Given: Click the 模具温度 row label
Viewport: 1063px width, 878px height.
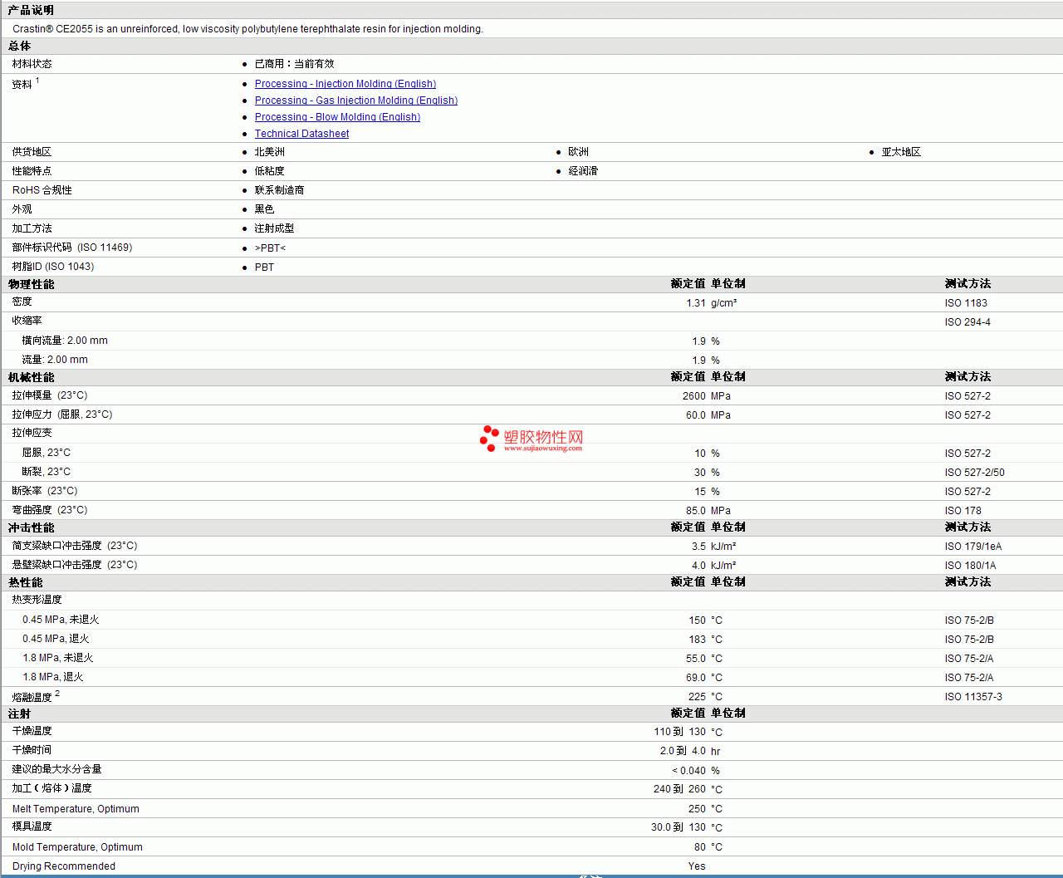Looking at the screenshot, I should 32,826.
